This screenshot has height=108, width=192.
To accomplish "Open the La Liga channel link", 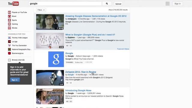I will (14, 42).
